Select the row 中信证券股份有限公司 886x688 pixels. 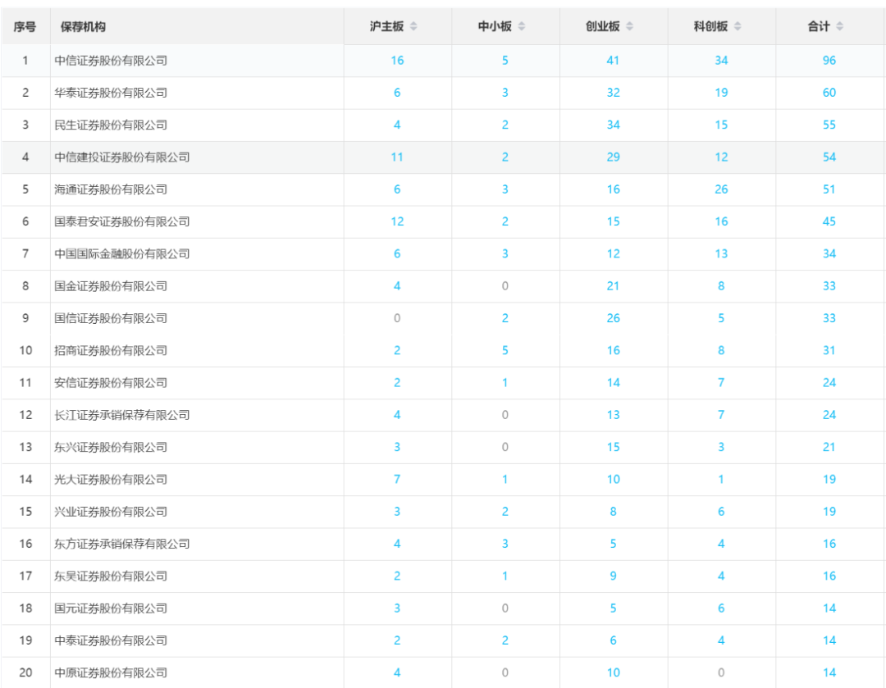pyautogui.click(x=443, y=61)
